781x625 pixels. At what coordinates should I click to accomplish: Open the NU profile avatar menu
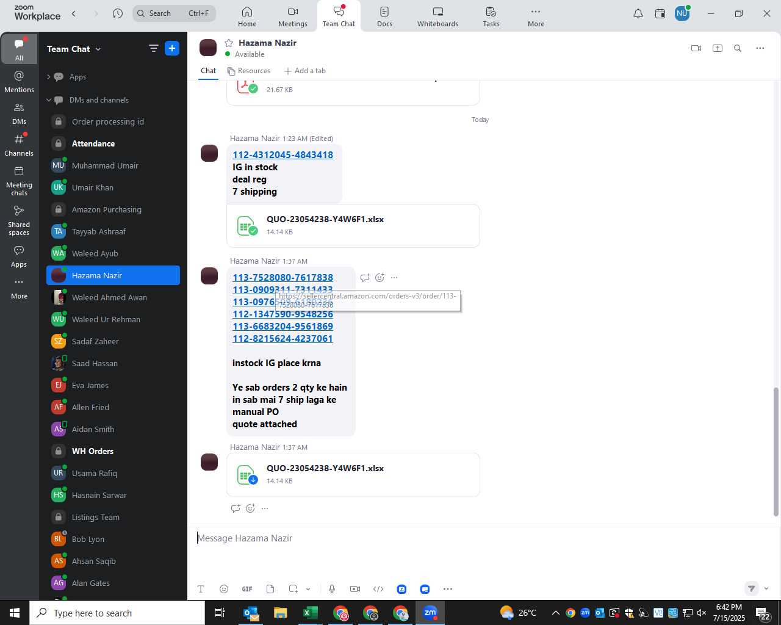(x=682, y=13)
